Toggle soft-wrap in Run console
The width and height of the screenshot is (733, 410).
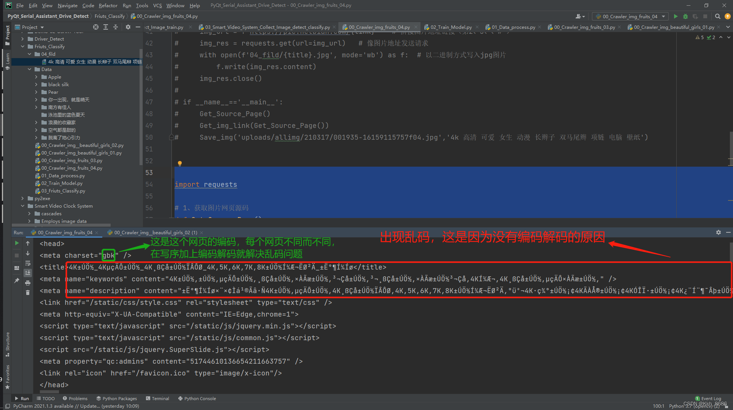(28, 263)
